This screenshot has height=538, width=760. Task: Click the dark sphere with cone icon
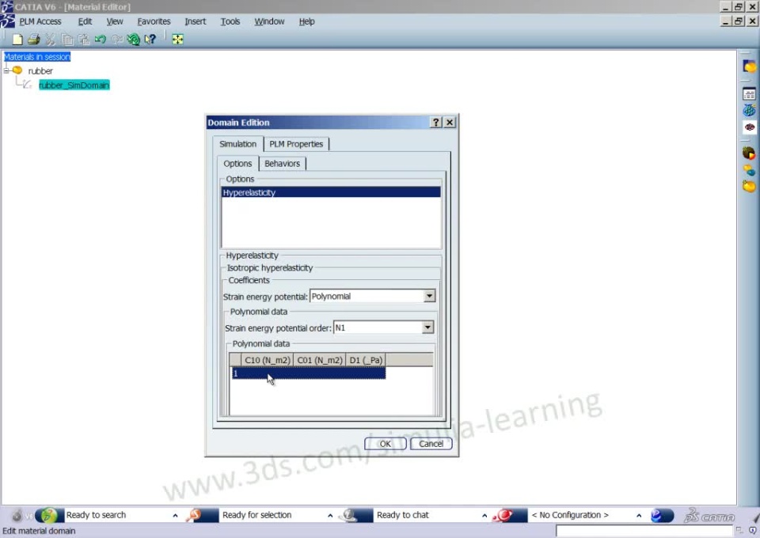pyautogui.click(x=750, y=153)
